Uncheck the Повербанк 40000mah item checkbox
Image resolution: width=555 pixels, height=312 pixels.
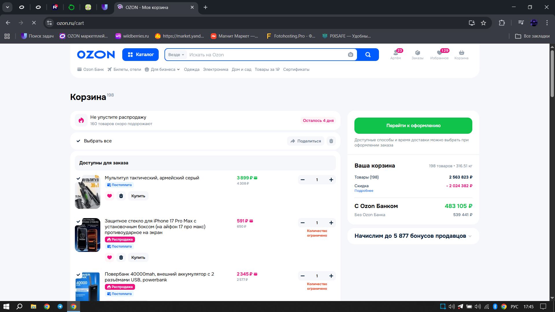click(78, 275)
